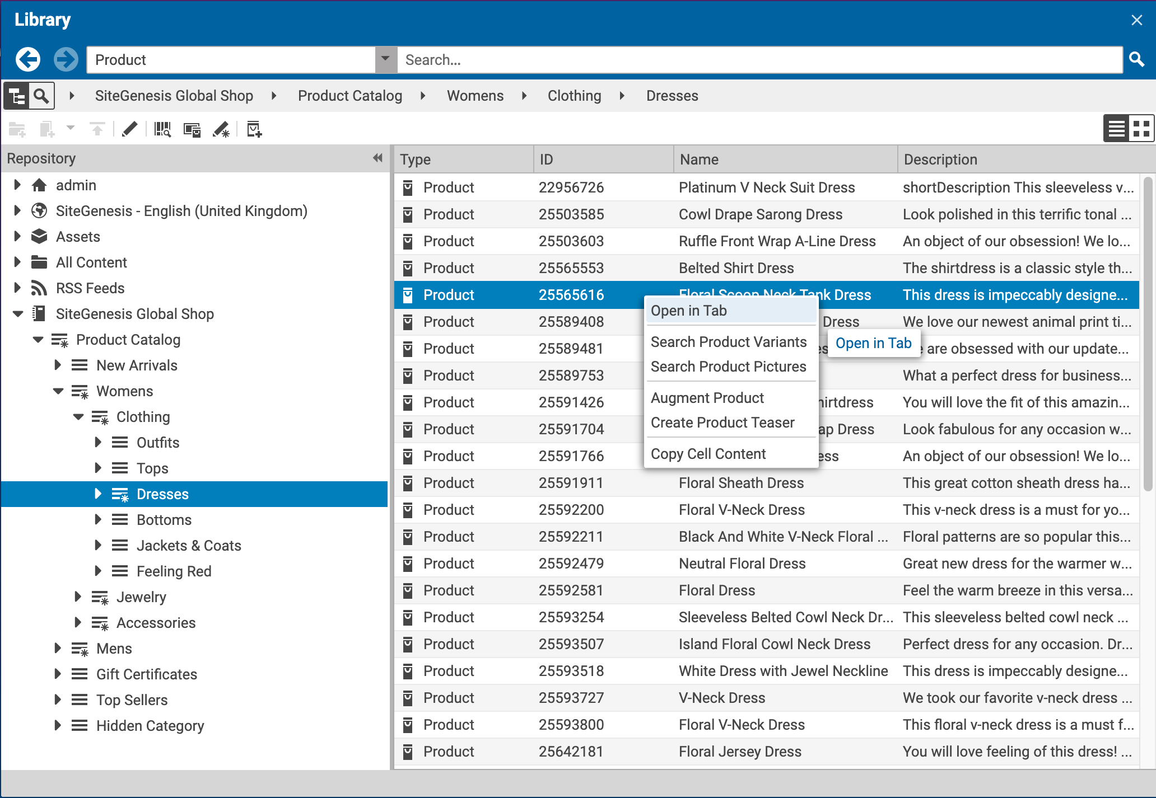Click the magnifier search icon beside the search field
Screen dimensions: 1156x798
click(x=1137, y=59)
